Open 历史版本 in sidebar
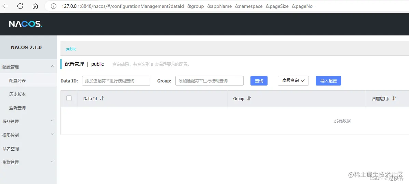Screen dimensions: 409x184 (28, 94)
